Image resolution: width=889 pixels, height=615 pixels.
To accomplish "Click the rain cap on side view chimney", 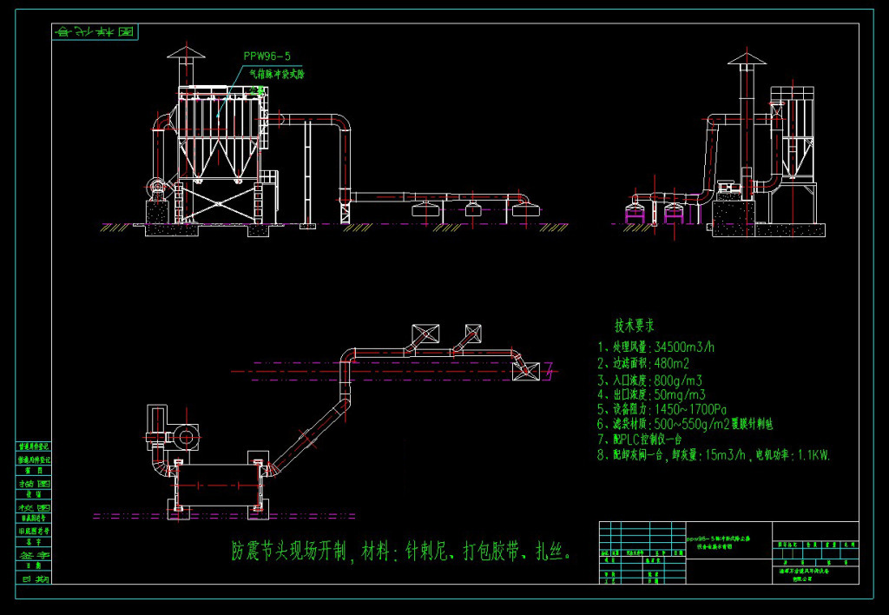I will tap(746, 58).
